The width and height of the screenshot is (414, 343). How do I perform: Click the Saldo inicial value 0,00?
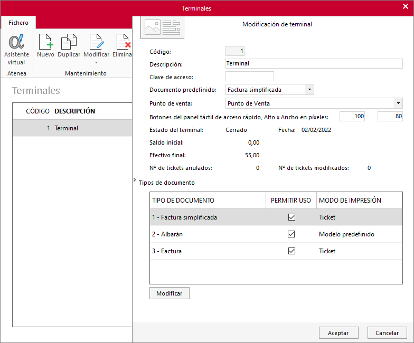[x=253, y=142]
